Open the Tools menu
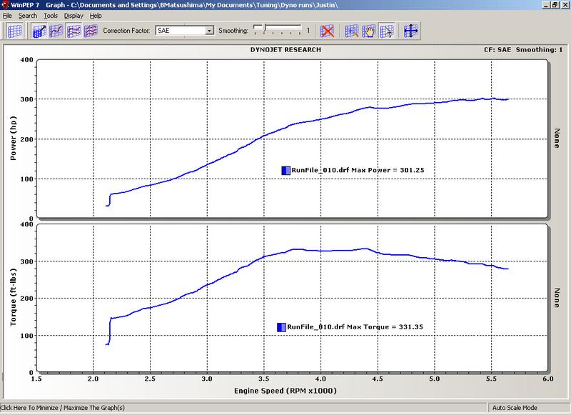Viewport: 571px width, 415px height. 50,15
